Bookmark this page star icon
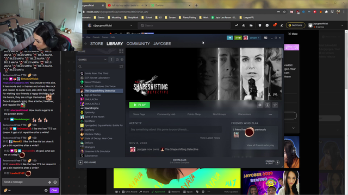348x195 pixels. point(284,12)
